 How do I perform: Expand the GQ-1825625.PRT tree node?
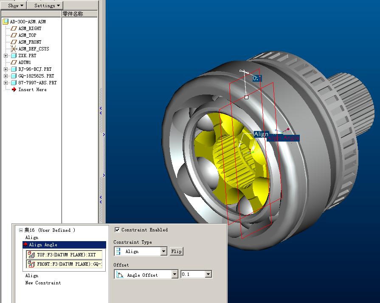pos(6,76)
